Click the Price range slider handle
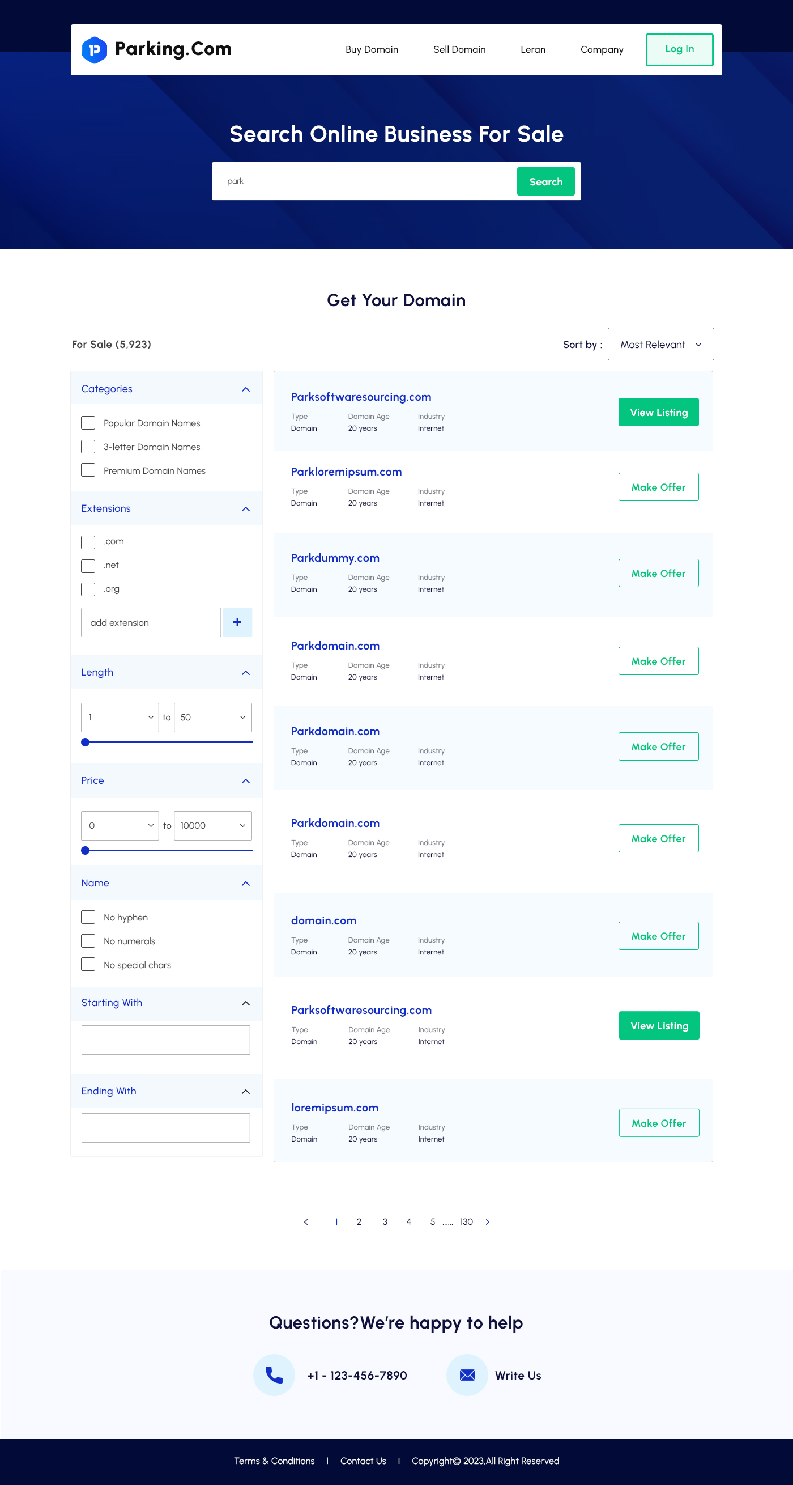The image size is (793, 1485). coord(86,850)
